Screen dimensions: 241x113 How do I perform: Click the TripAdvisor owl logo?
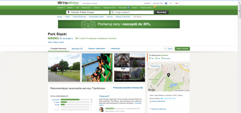click(x=60, y=3)
